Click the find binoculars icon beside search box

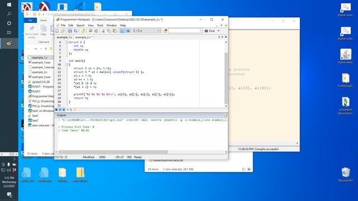(x=165, y=31)
